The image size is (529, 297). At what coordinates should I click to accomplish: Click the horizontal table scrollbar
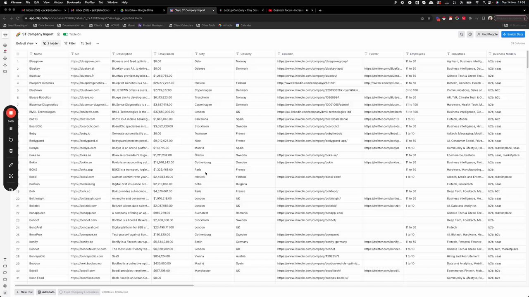tap(104, 285)
